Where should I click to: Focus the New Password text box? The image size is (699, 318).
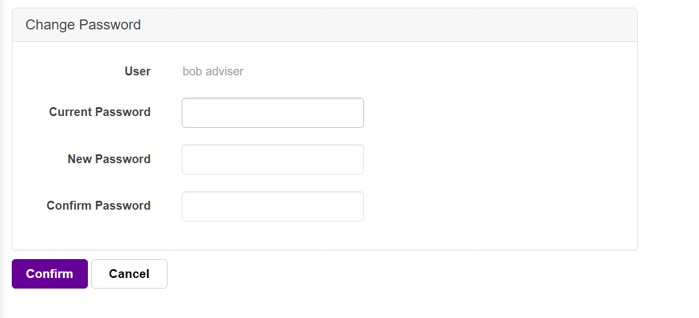(x=273, y=159)
